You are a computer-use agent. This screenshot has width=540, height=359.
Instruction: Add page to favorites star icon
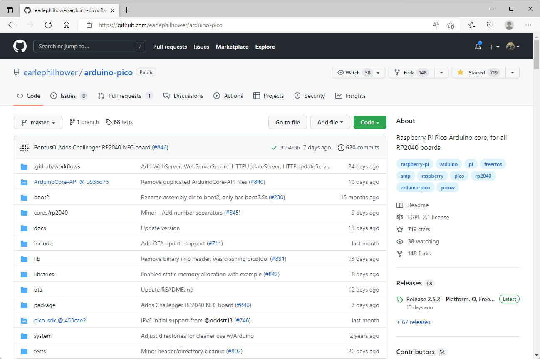coord(451,25)
